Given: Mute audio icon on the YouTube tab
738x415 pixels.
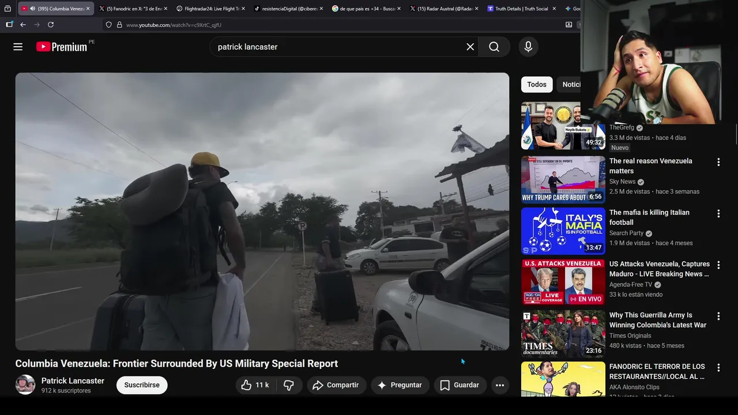Looking at the screenshot, I should [32, 9].
